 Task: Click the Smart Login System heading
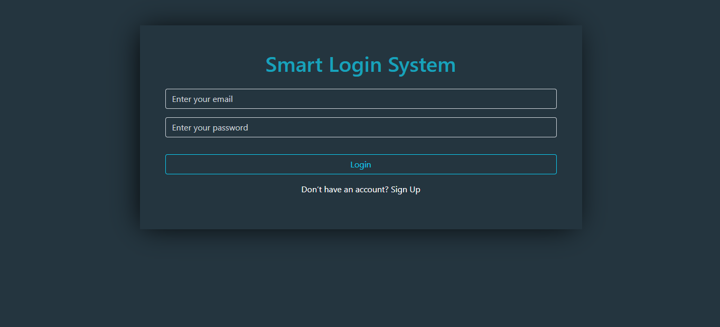[x=360, y=65]
